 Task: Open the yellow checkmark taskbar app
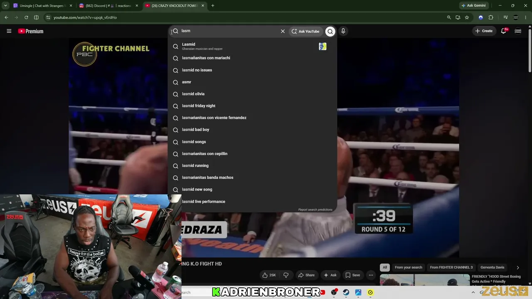click(370, 292)
